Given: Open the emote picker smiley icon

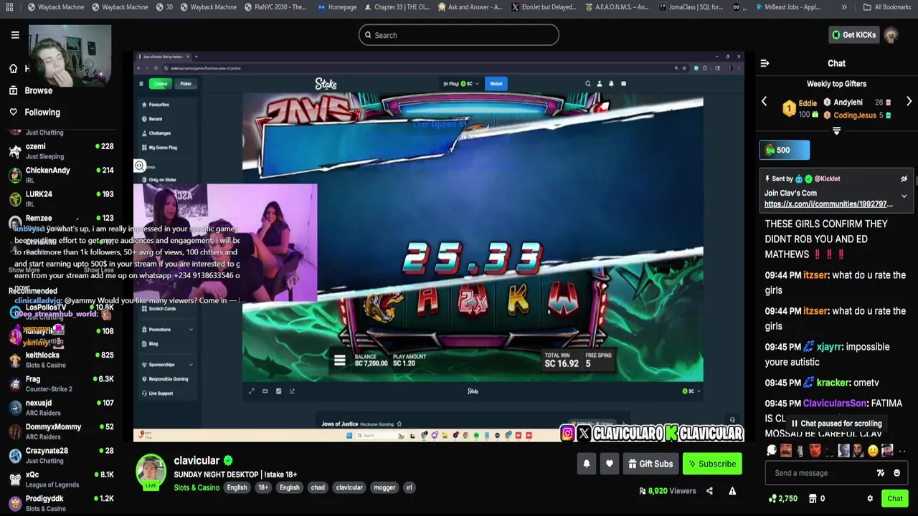Looking at the screenshot, I should coord(896,473).
